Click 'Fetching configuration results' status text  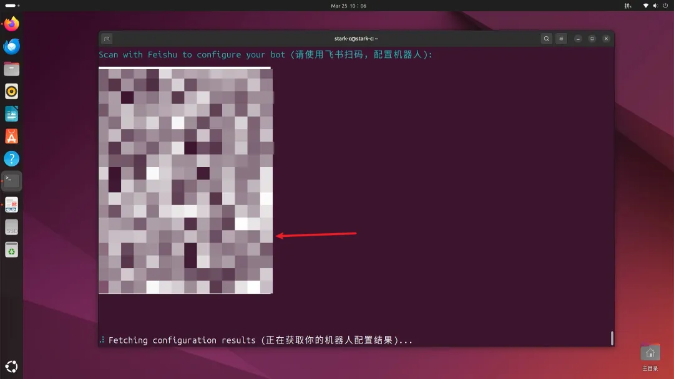[260, 340]
